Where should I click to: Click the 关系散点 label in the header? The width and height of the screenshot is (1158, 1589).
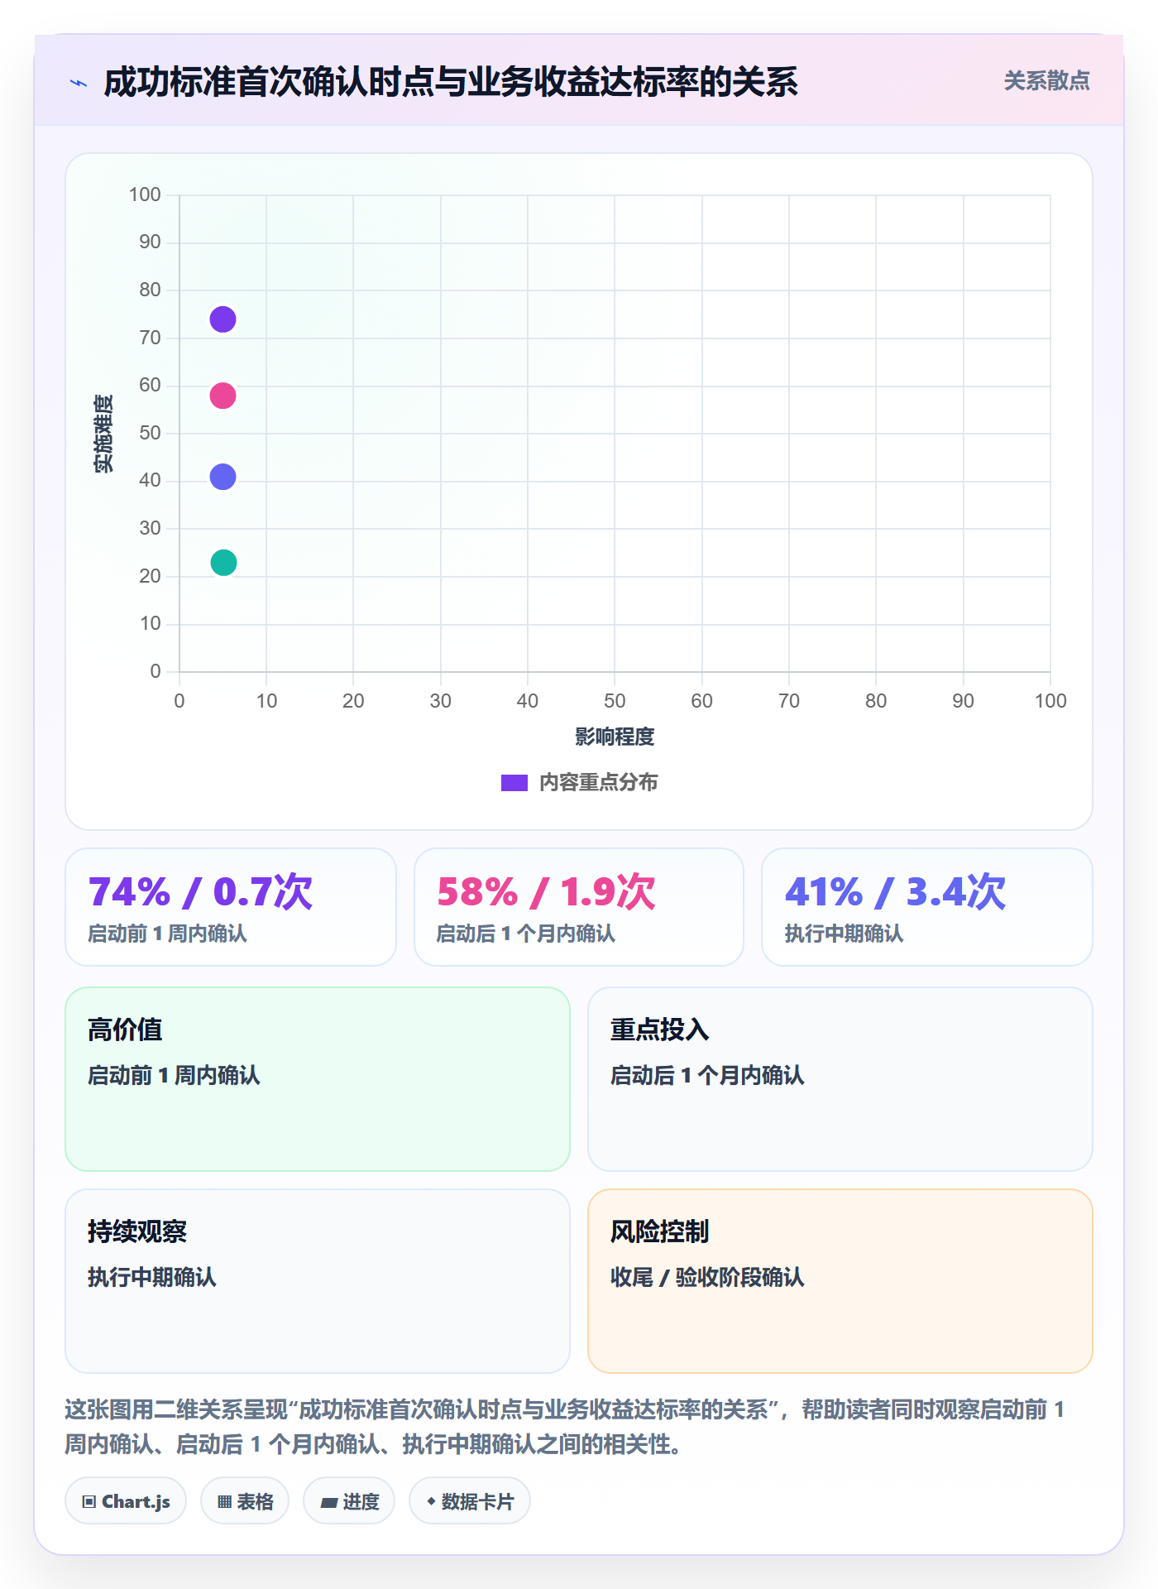(1046, 81)
